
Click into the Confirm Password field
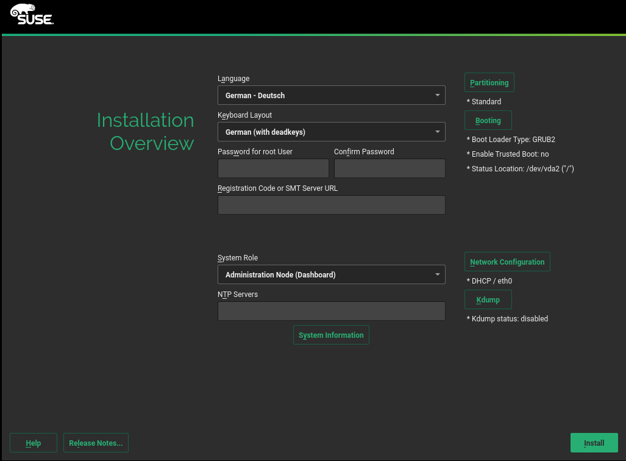tap(389, 169)
